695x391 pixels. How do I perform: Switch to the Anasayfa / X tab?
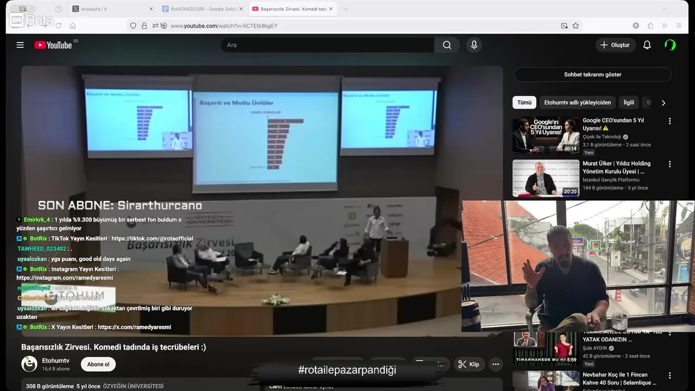112,9
